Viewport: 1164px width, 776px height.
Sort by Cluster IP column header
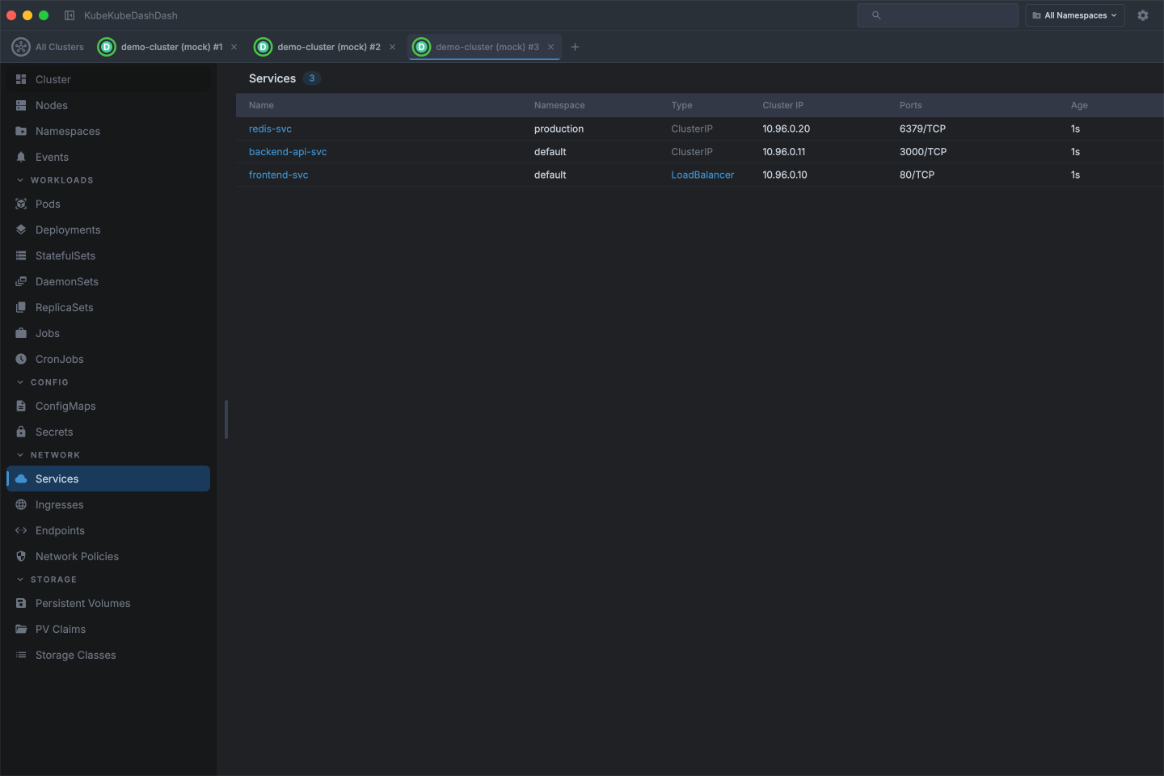(x=782, y=105)
